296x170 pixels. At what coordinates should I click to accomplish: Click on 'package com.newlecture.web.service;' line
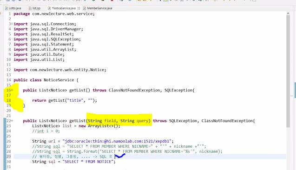(x=54, y=14)
